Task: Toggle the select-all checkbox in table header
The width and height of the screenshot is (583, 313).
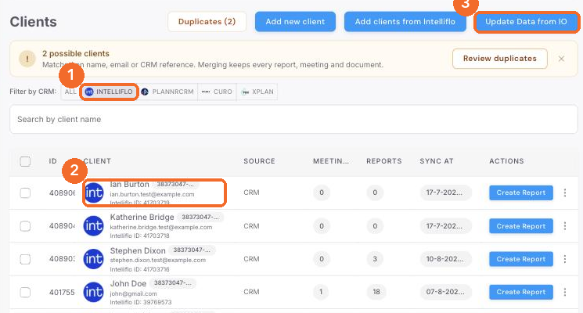Action: pos(25,161)
